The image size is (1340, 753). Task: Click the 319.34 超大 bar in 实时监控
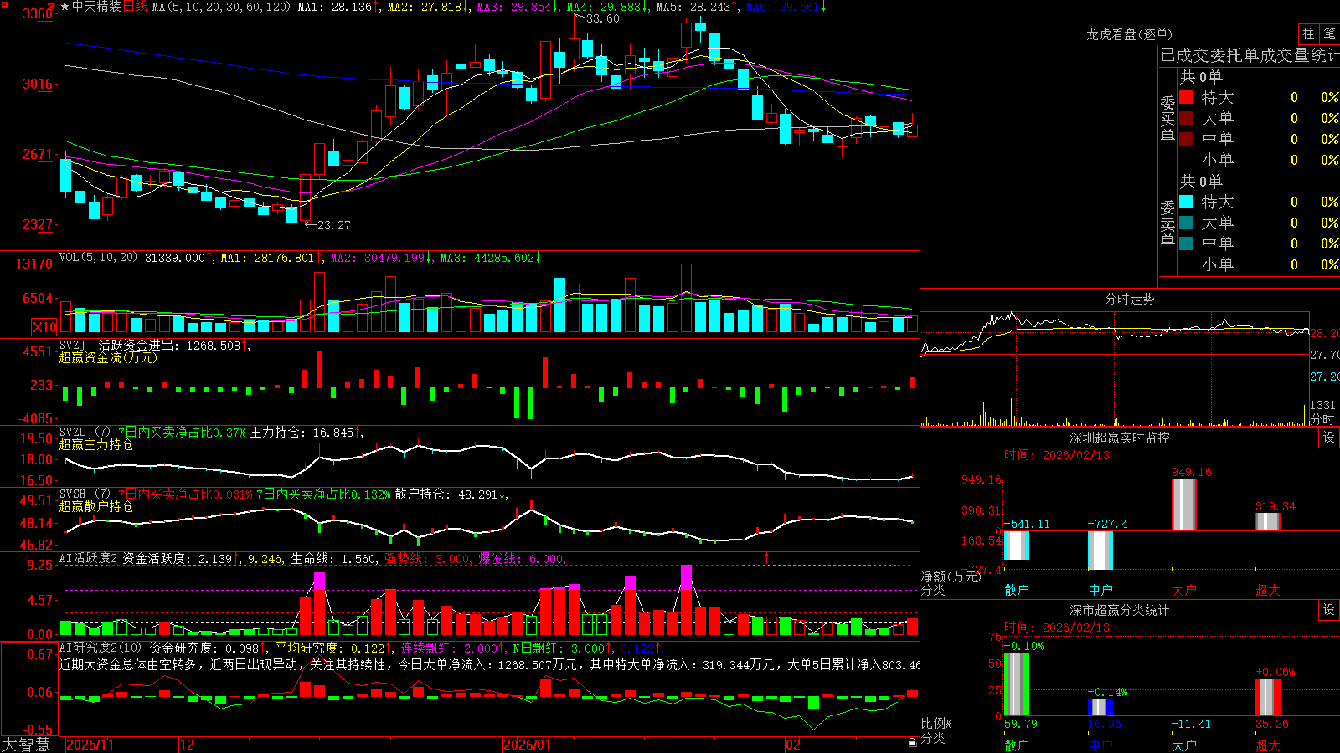point(1267,521)
